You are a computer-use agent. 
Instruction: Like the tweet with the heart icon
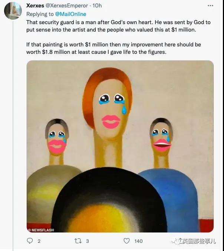[126, 241]
